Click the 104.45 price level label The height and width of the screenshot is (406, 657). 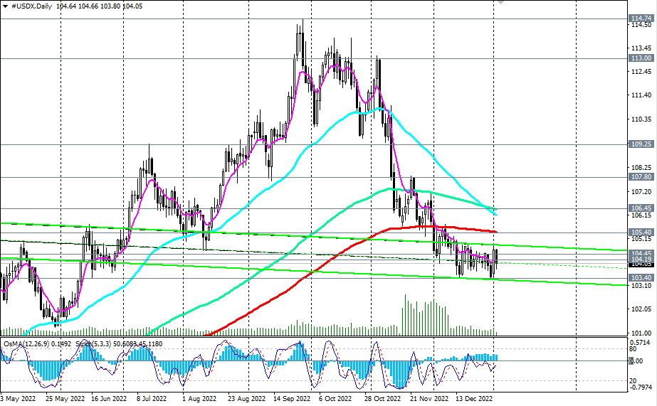click(639, 253)
